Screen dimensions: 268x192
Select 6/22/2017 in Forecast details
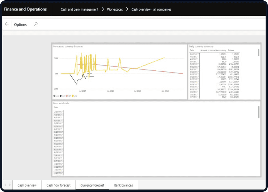[x=58, y=144]
